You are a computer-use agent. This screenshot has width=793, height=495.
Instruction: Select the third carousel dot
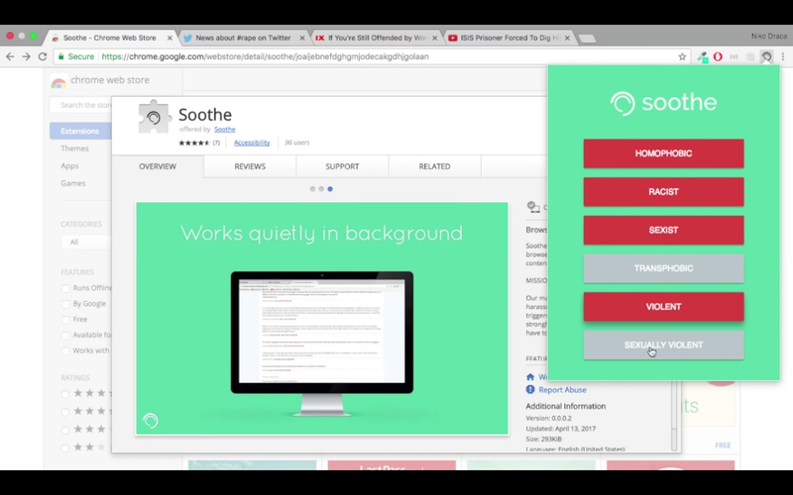(x=330, y=189)
